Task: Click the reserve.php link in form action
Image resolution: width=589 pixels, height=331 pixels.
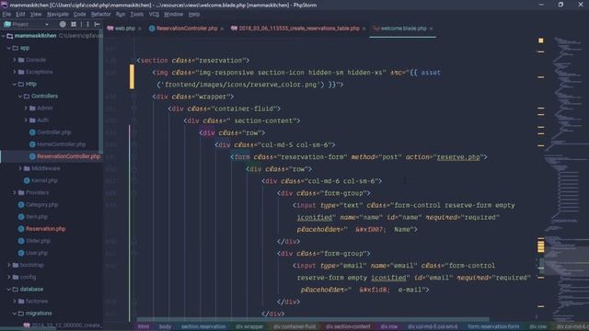Action: (x=458, y=157)
